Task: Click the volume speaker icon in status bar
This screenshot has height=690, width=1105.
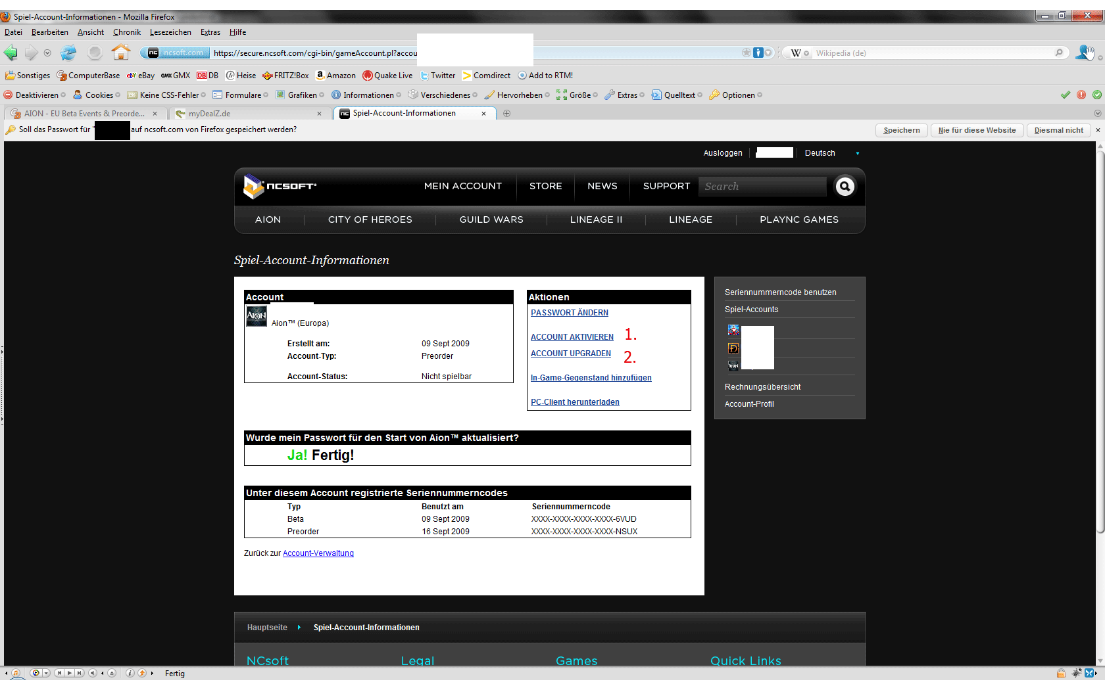Action: tap(93, 673)
